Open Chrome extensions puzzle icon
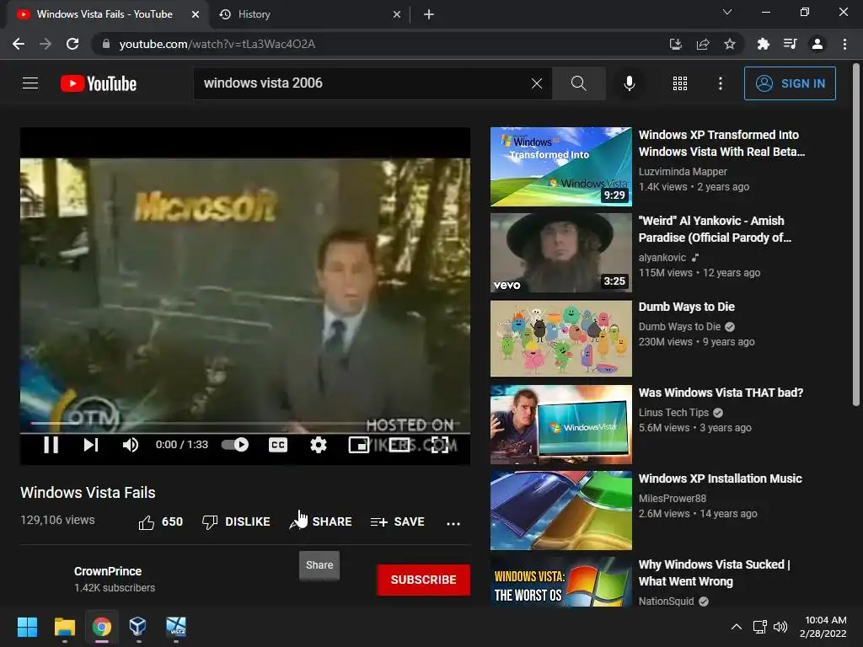The width and height of the screenshot is (863, 647). [763, 44]
